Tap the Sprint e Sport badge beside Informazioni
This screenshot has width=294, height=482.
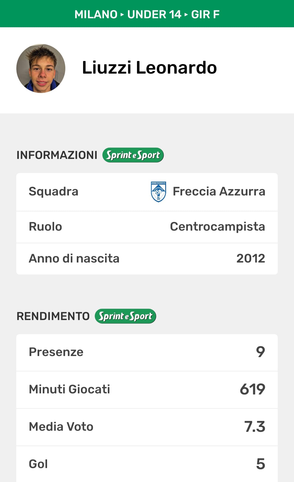(x=133, y=155)
